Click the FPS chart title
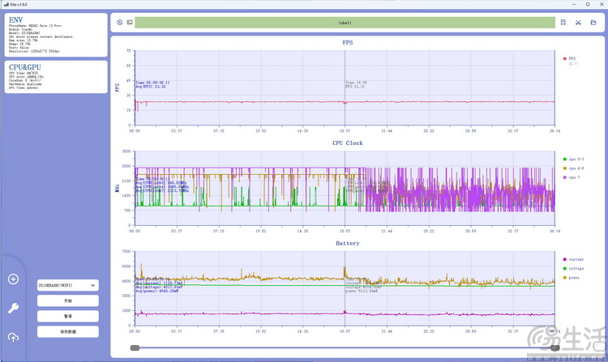608x362 pixels. click(348, 42)
